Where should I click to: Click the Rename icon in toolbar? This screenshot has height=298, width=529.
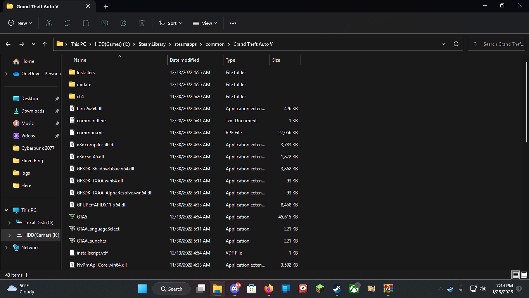(x=105, y=23)
